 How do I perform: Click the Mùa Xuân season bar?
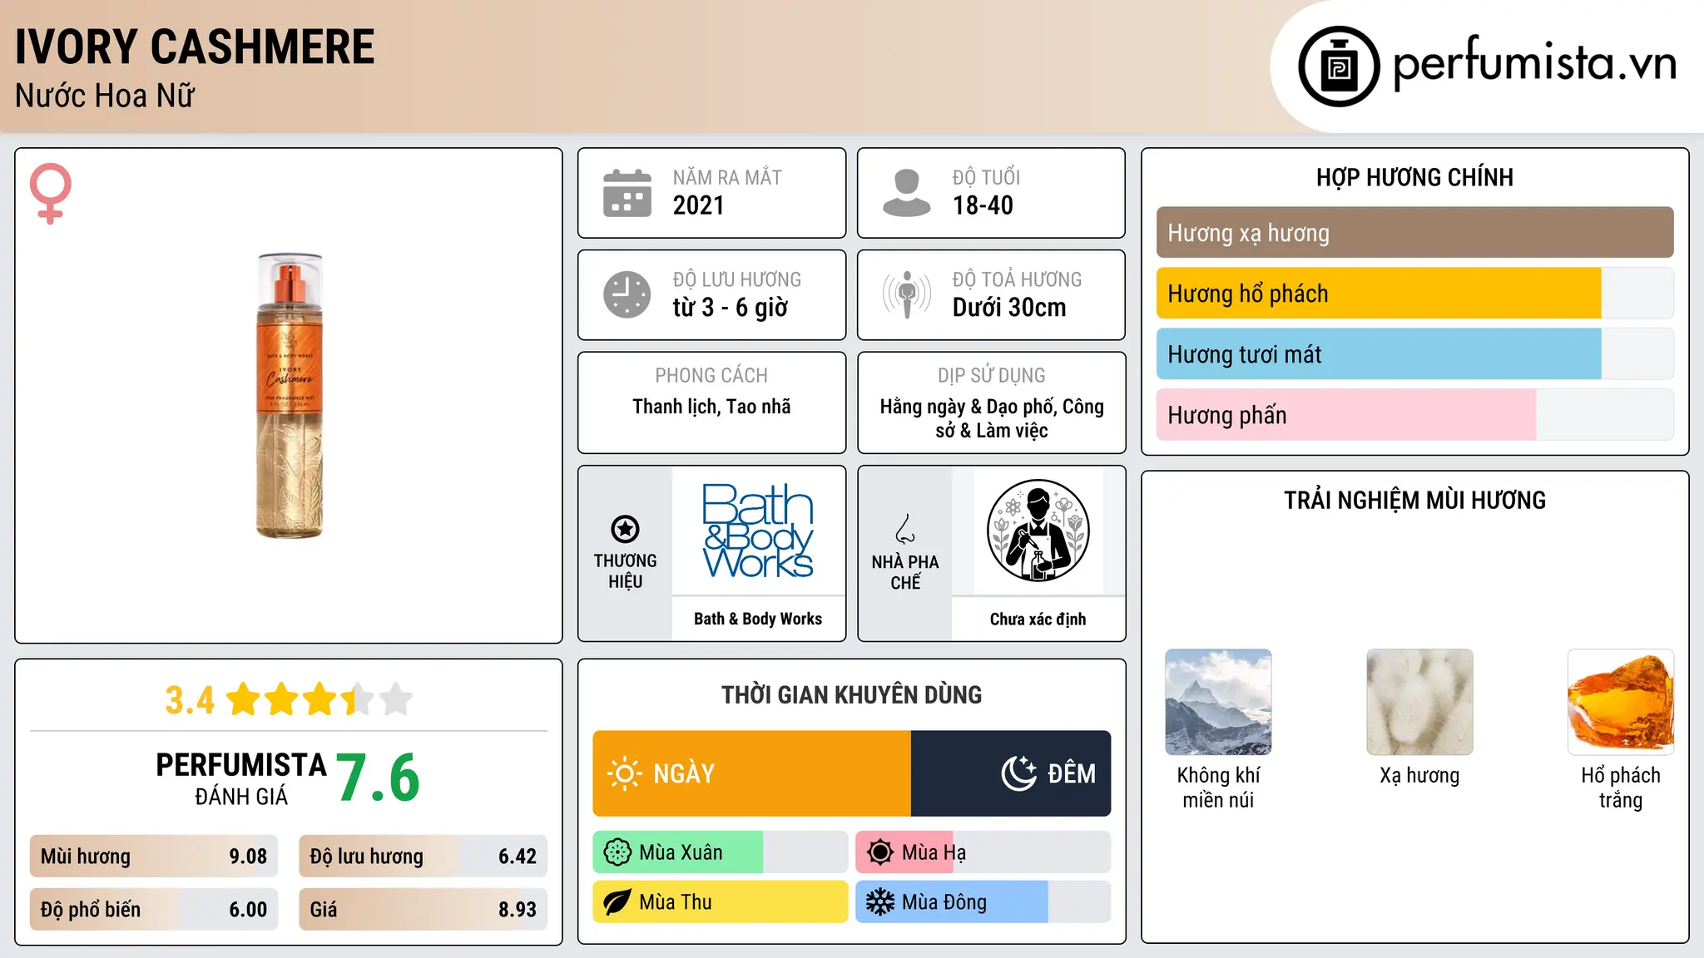pos(721,852)
